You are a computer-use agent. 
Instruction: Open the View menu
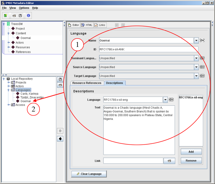pos(12,8)
